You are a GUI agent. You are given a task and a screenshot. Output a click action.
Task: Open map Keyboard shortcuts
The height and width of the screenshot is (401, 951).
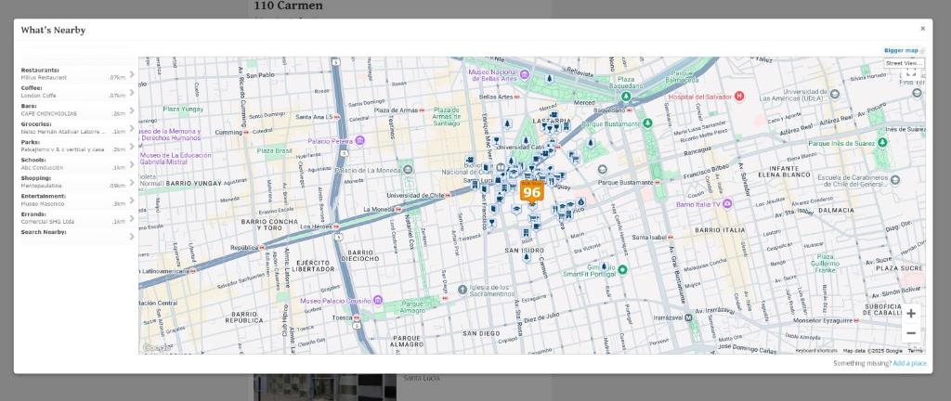click(x=815, y=351)
